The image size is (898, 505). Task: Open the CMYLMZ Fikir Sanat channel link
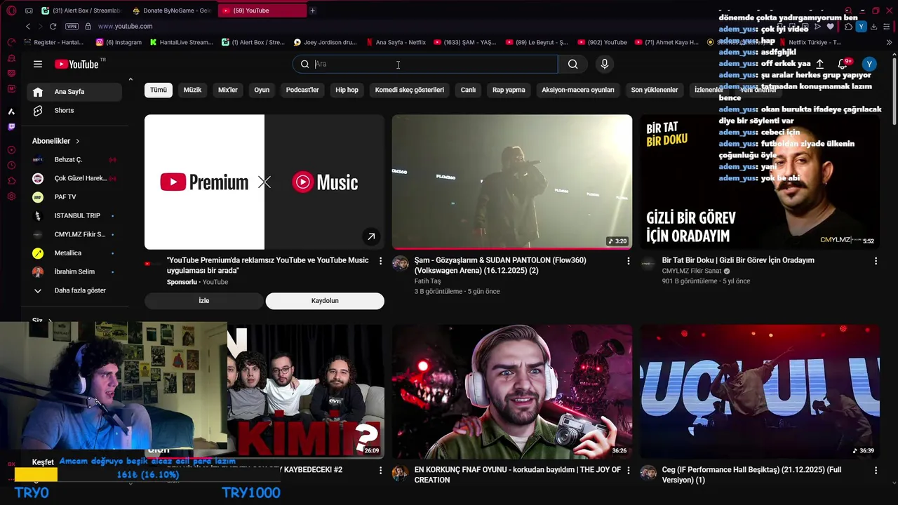coord(692,271)
